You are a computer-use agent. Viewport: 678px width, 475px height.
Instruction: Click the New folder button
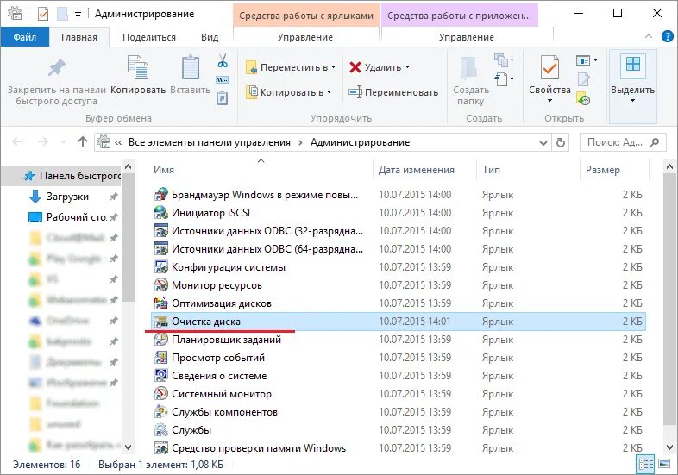point(471,81)
